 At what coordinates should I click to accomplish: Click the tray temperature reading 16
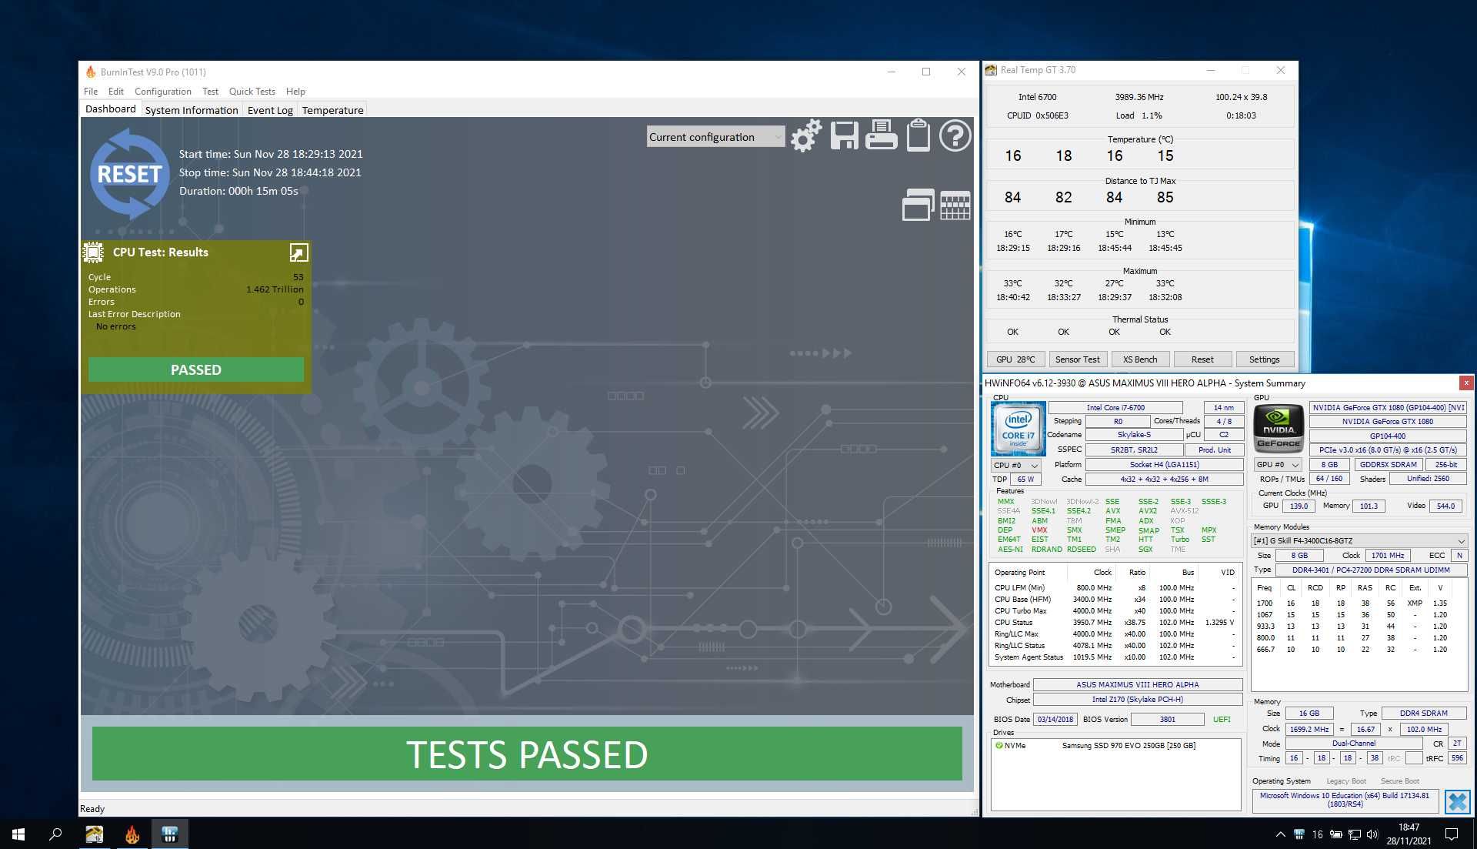[1317, 834]
